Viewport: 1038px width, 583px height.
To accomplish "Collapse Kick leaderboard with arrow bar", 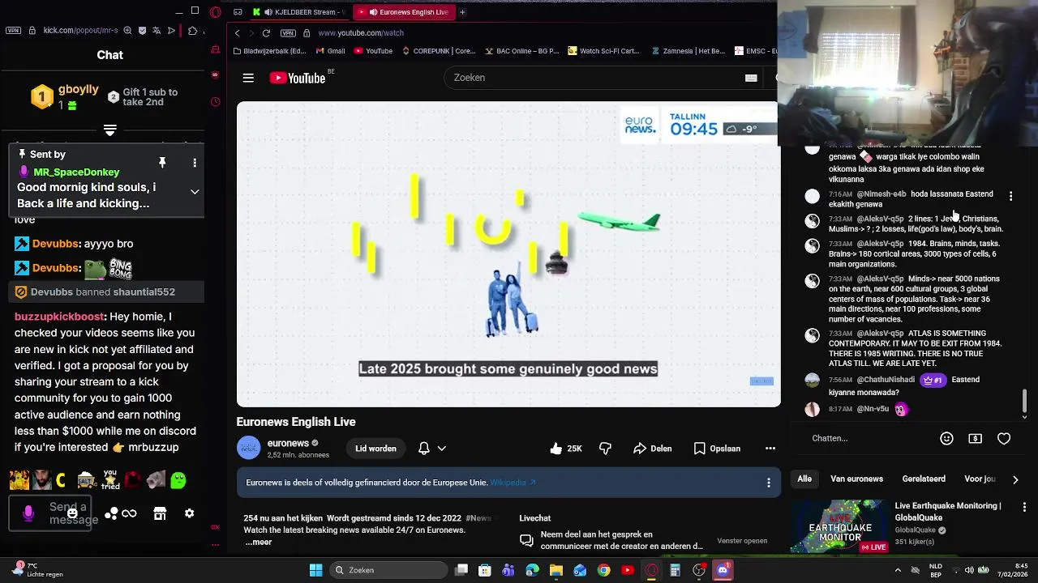I will click(x=110, y=130).
